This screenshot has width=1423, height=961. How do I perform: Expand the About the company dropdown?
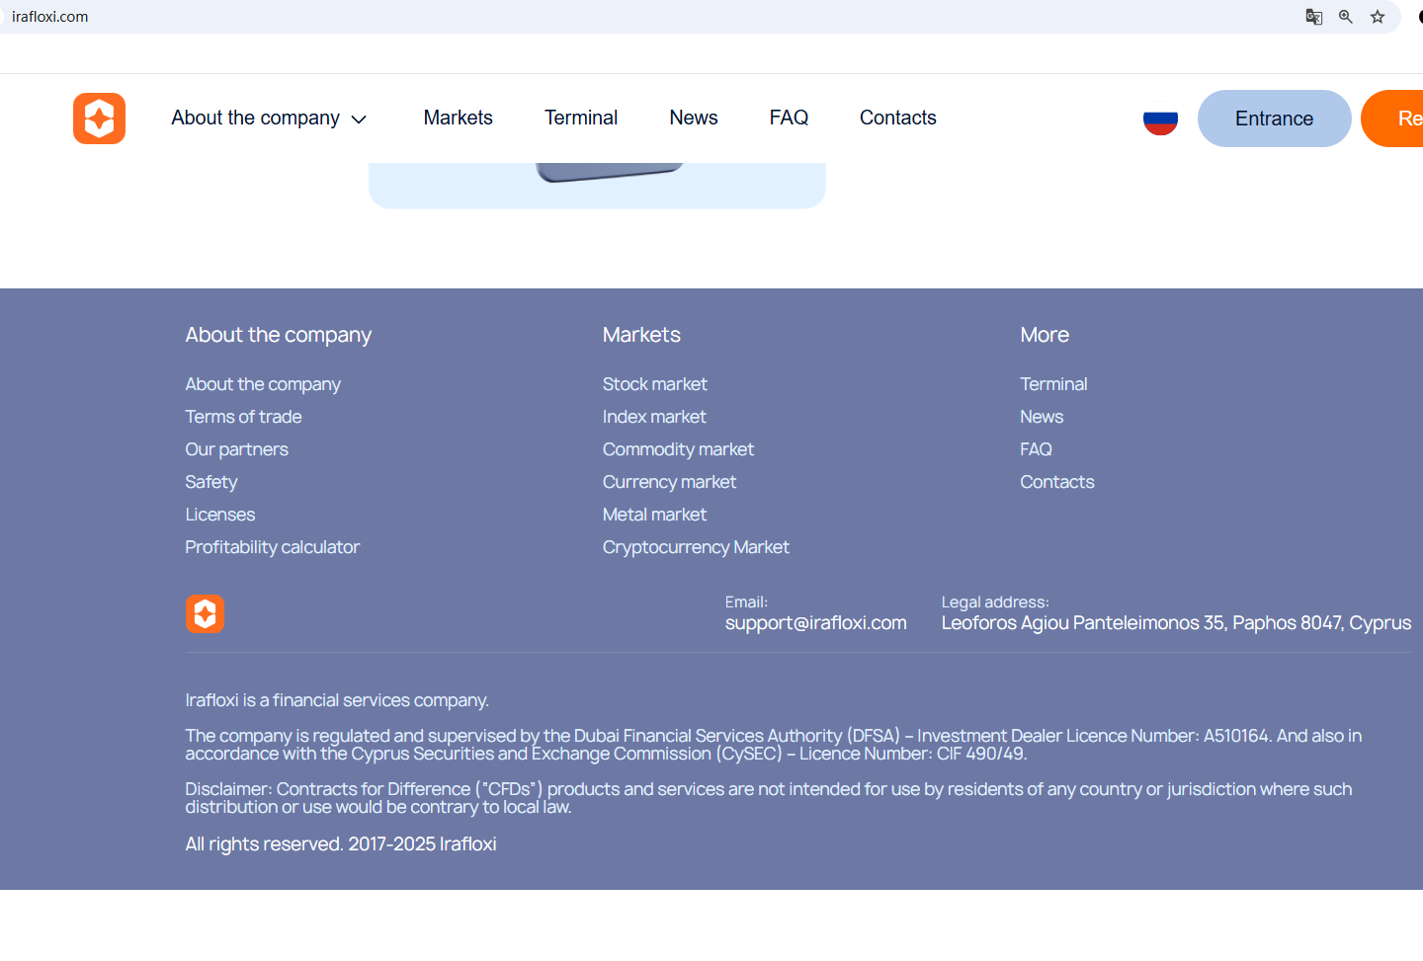click(269, 119)
